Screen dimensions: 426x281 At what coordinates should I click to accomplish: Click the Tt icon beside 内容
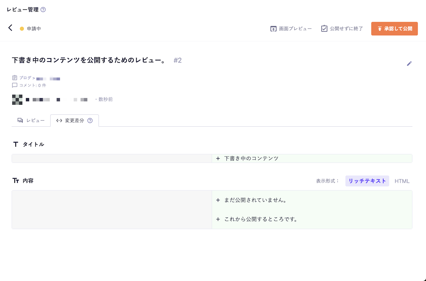click(16, 181)
